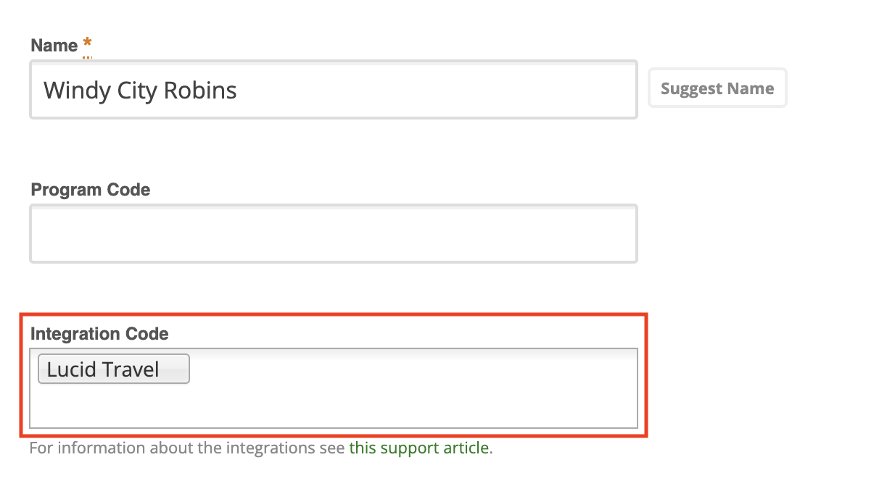This screenshot has width=895, height=494.
Task: Focus the Name input field
Action: tap(334, 90)
